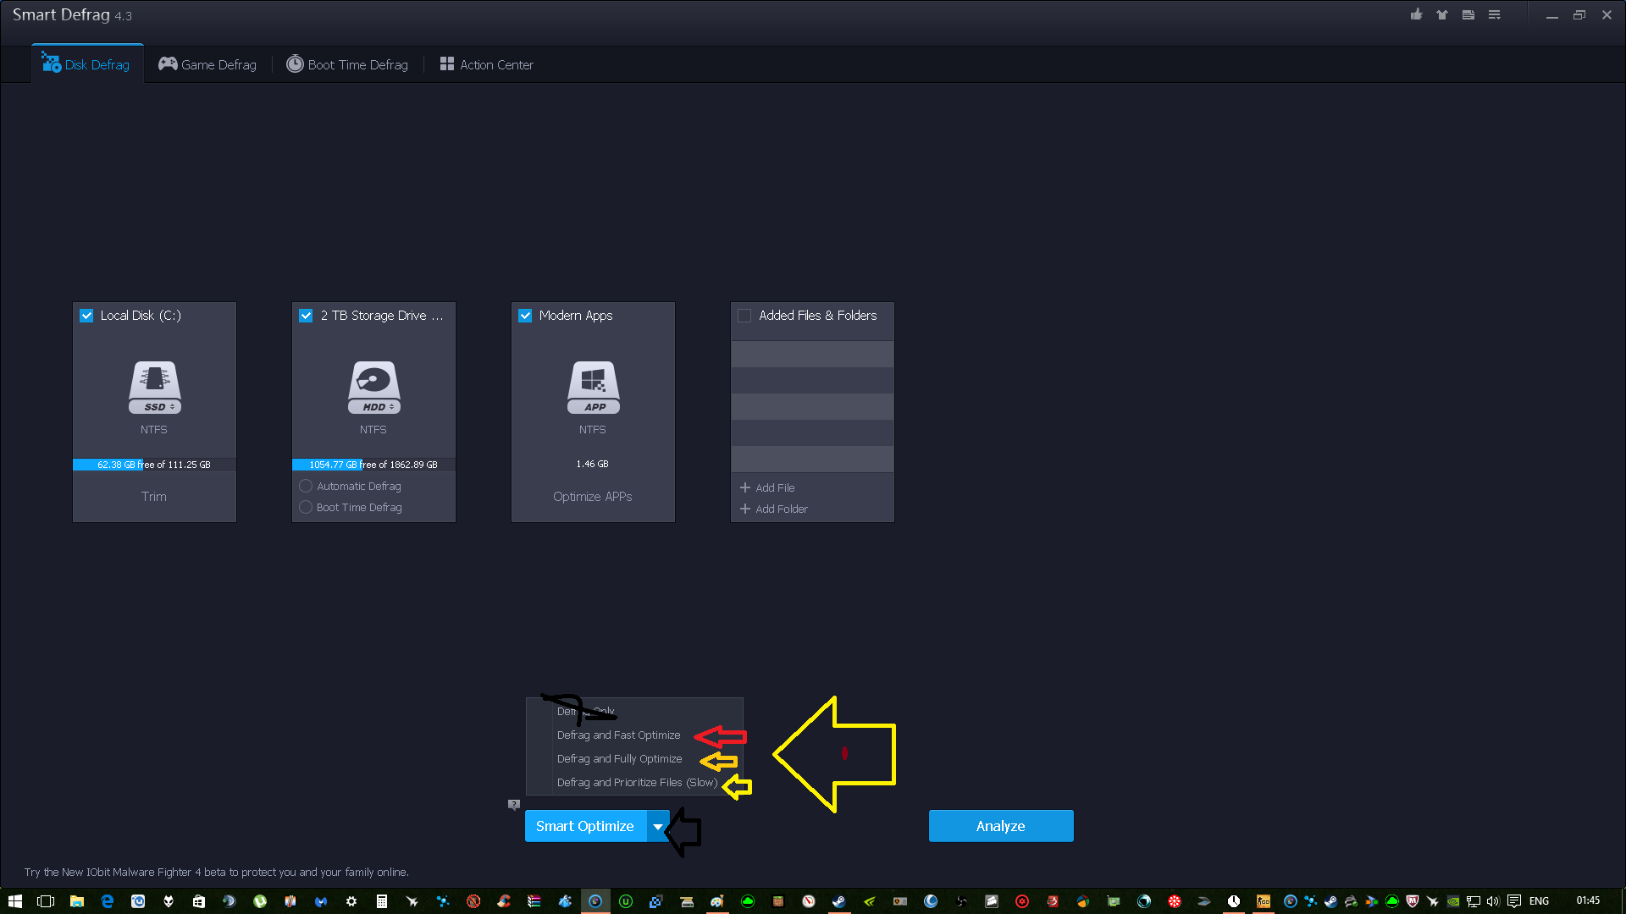The height and width of the screenshot is (914, 1626).
Task: Click the SSD drive icon for Local Disk C
Action: [x=154, y=387]
